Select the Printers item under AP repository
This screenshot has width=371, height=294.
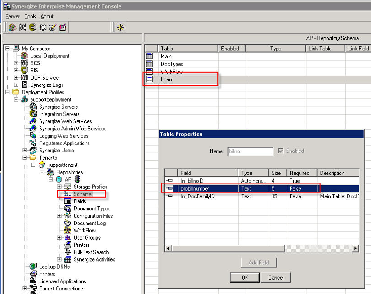82,245
